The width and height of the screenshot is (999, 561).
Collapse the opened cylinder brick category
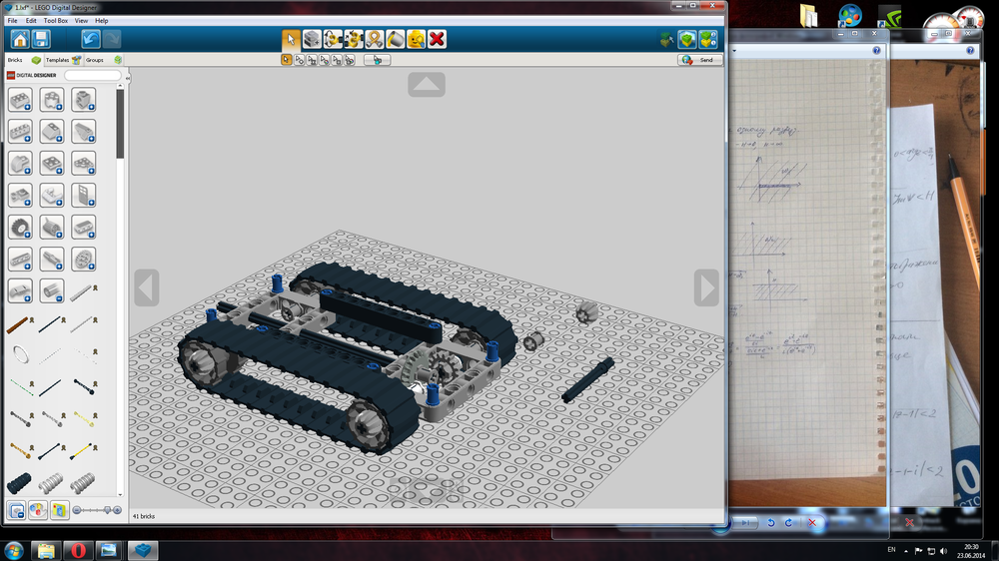click(x=52, y=291)
